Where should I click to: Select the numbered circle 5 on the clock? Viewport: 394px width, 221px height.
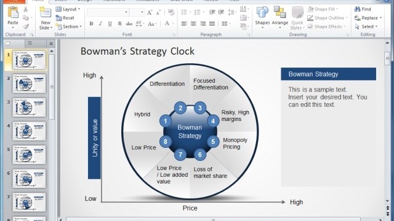pos(213,142)
